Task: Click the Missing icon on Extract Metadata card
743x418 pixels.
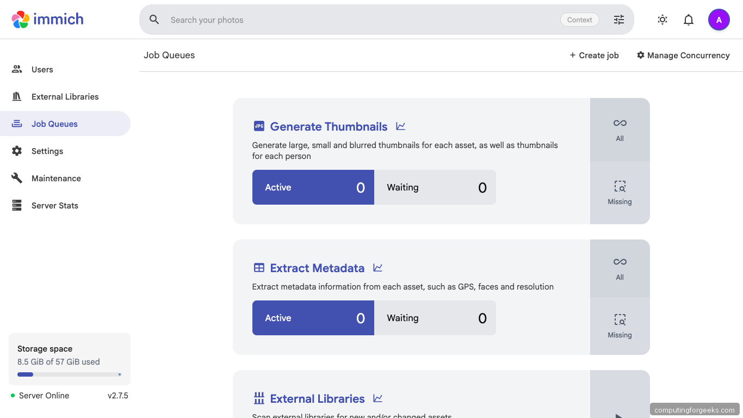Action: click(620, 325)
